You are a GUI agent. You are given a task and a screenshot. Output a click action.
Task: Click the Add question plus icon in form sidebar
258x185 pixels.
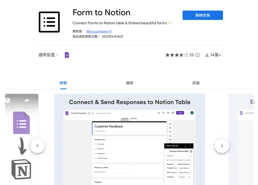pyautogui.click(x=170, y=124)
